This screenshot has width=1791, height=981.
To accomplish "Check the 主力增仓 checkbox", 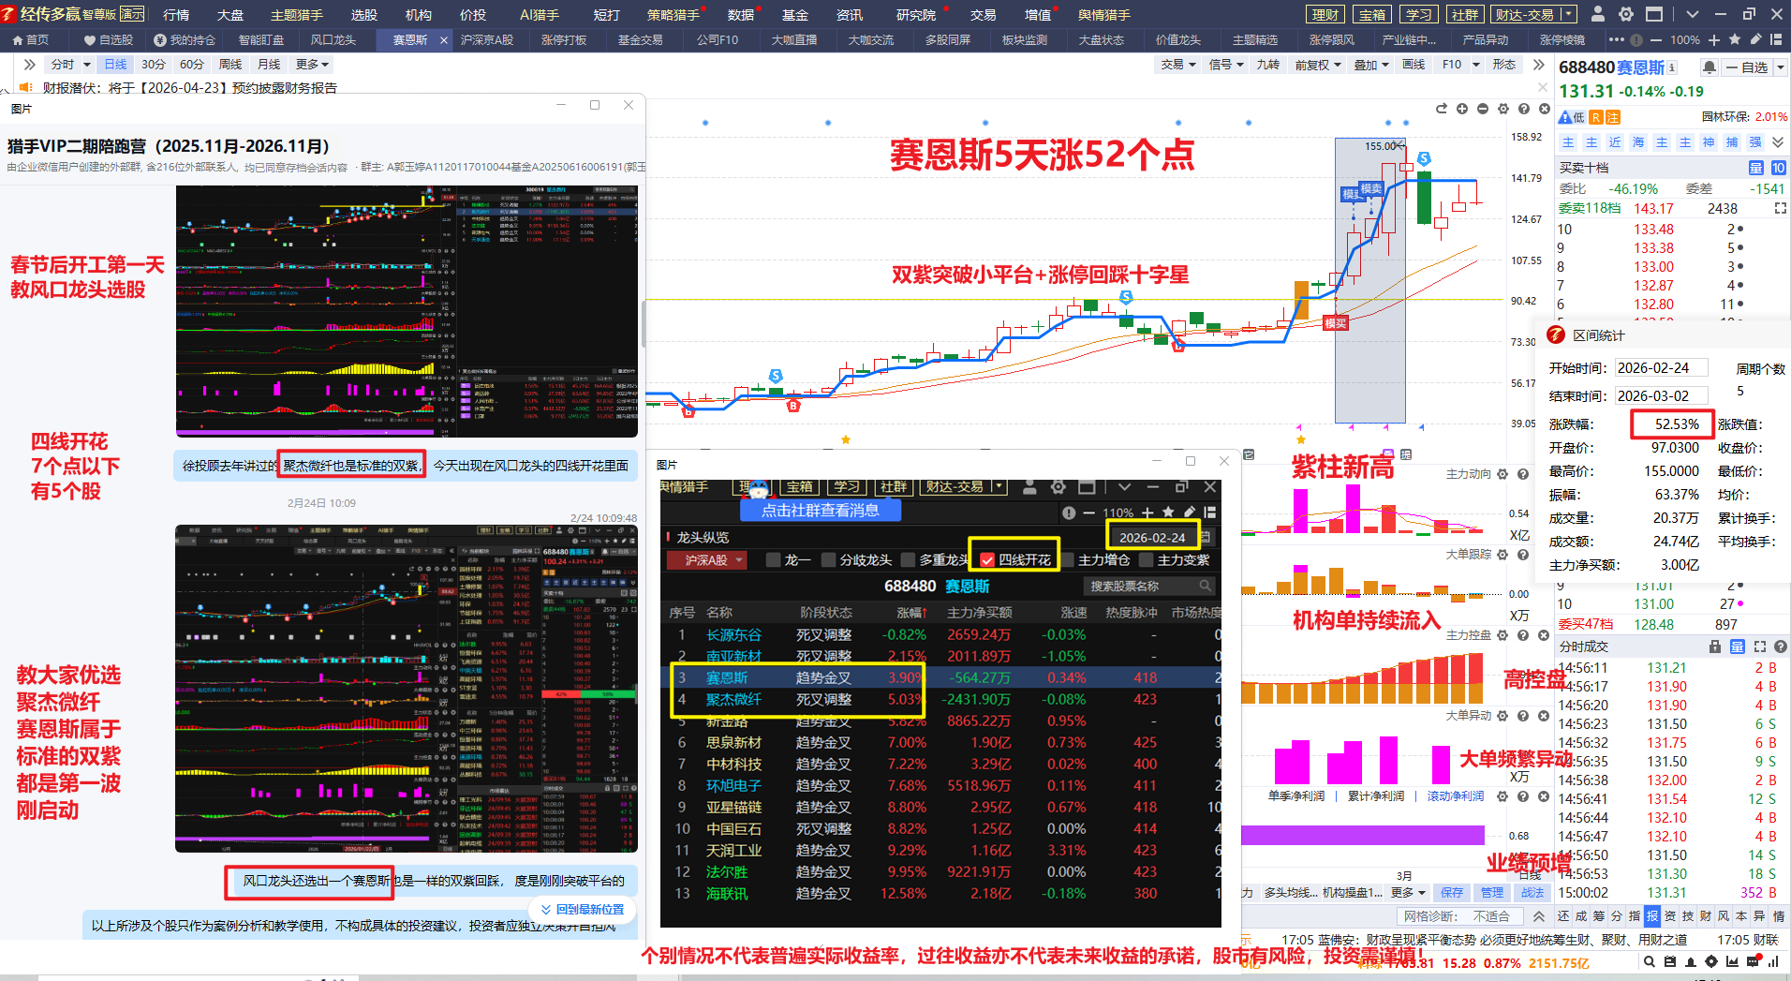I will point(1067,560).
